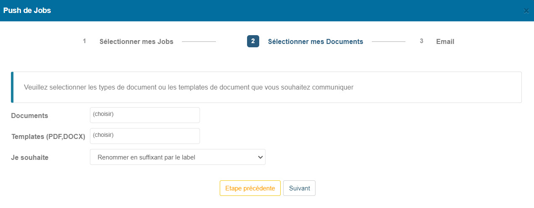Viewport: 534px width, 208px height.
Task: Click the Je souhaite label
Action: click(x=29, y=157)
